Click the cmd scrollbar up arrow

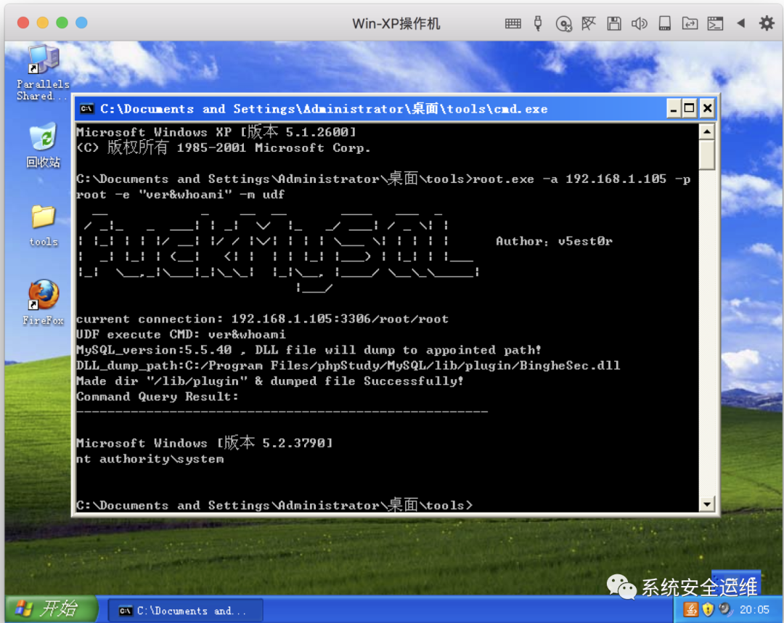pyautogui.click(x=706, y=132)
